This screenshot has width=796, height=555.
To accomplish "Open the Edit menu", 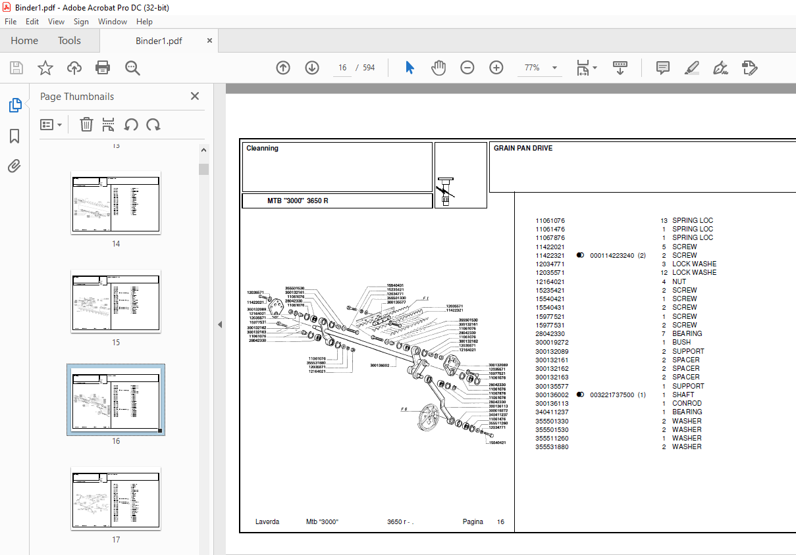I will point(32,22).
